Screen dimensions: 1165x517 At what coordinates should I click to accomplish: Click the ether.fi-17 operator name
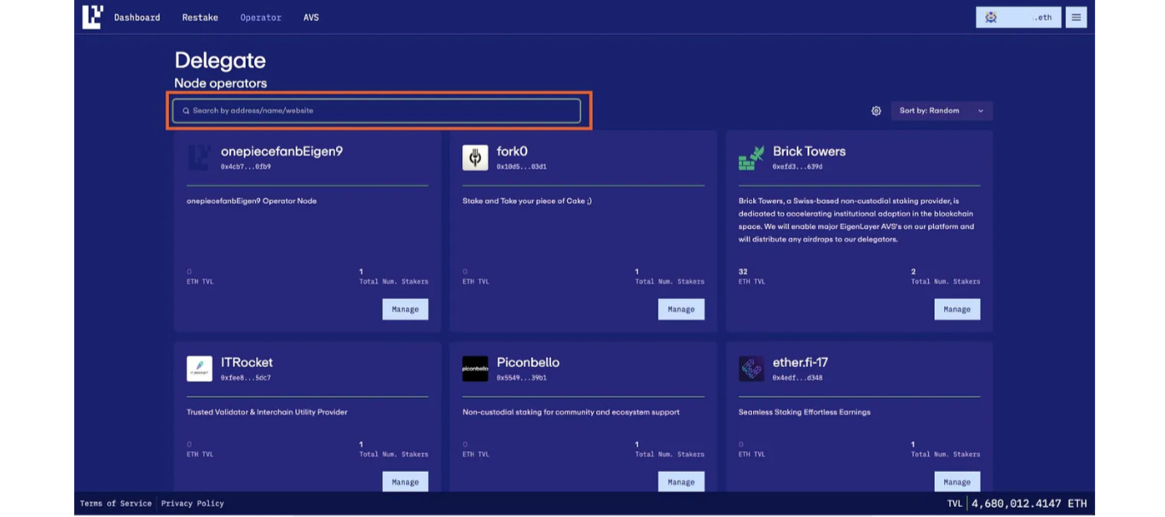coord(799,362)
